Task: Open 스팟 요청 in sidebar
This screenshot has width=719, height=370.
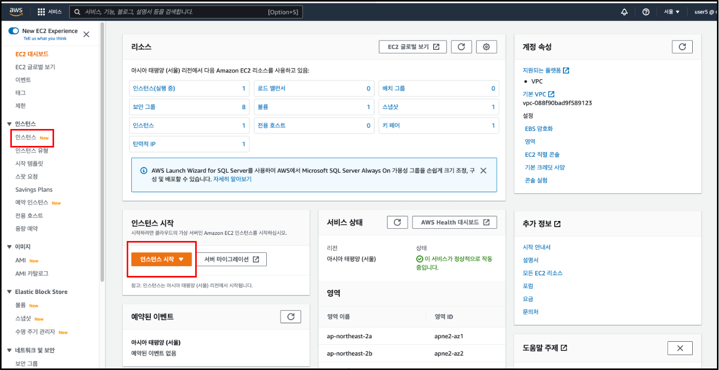Action: click(x=27, y=176)
